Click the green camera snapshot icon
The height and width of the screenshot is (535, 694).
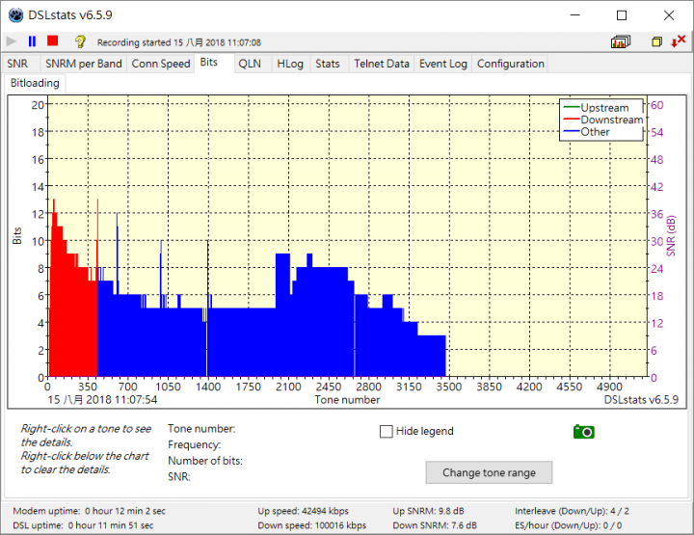pos(584,431)
